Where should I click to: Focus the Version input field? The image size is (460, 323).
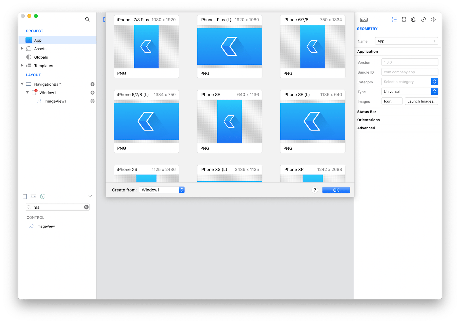[410, 62]
